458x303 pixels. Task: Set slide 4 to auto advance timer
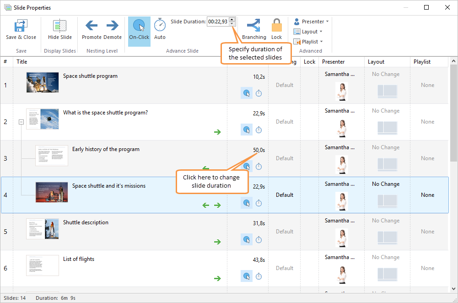(259, 203)
